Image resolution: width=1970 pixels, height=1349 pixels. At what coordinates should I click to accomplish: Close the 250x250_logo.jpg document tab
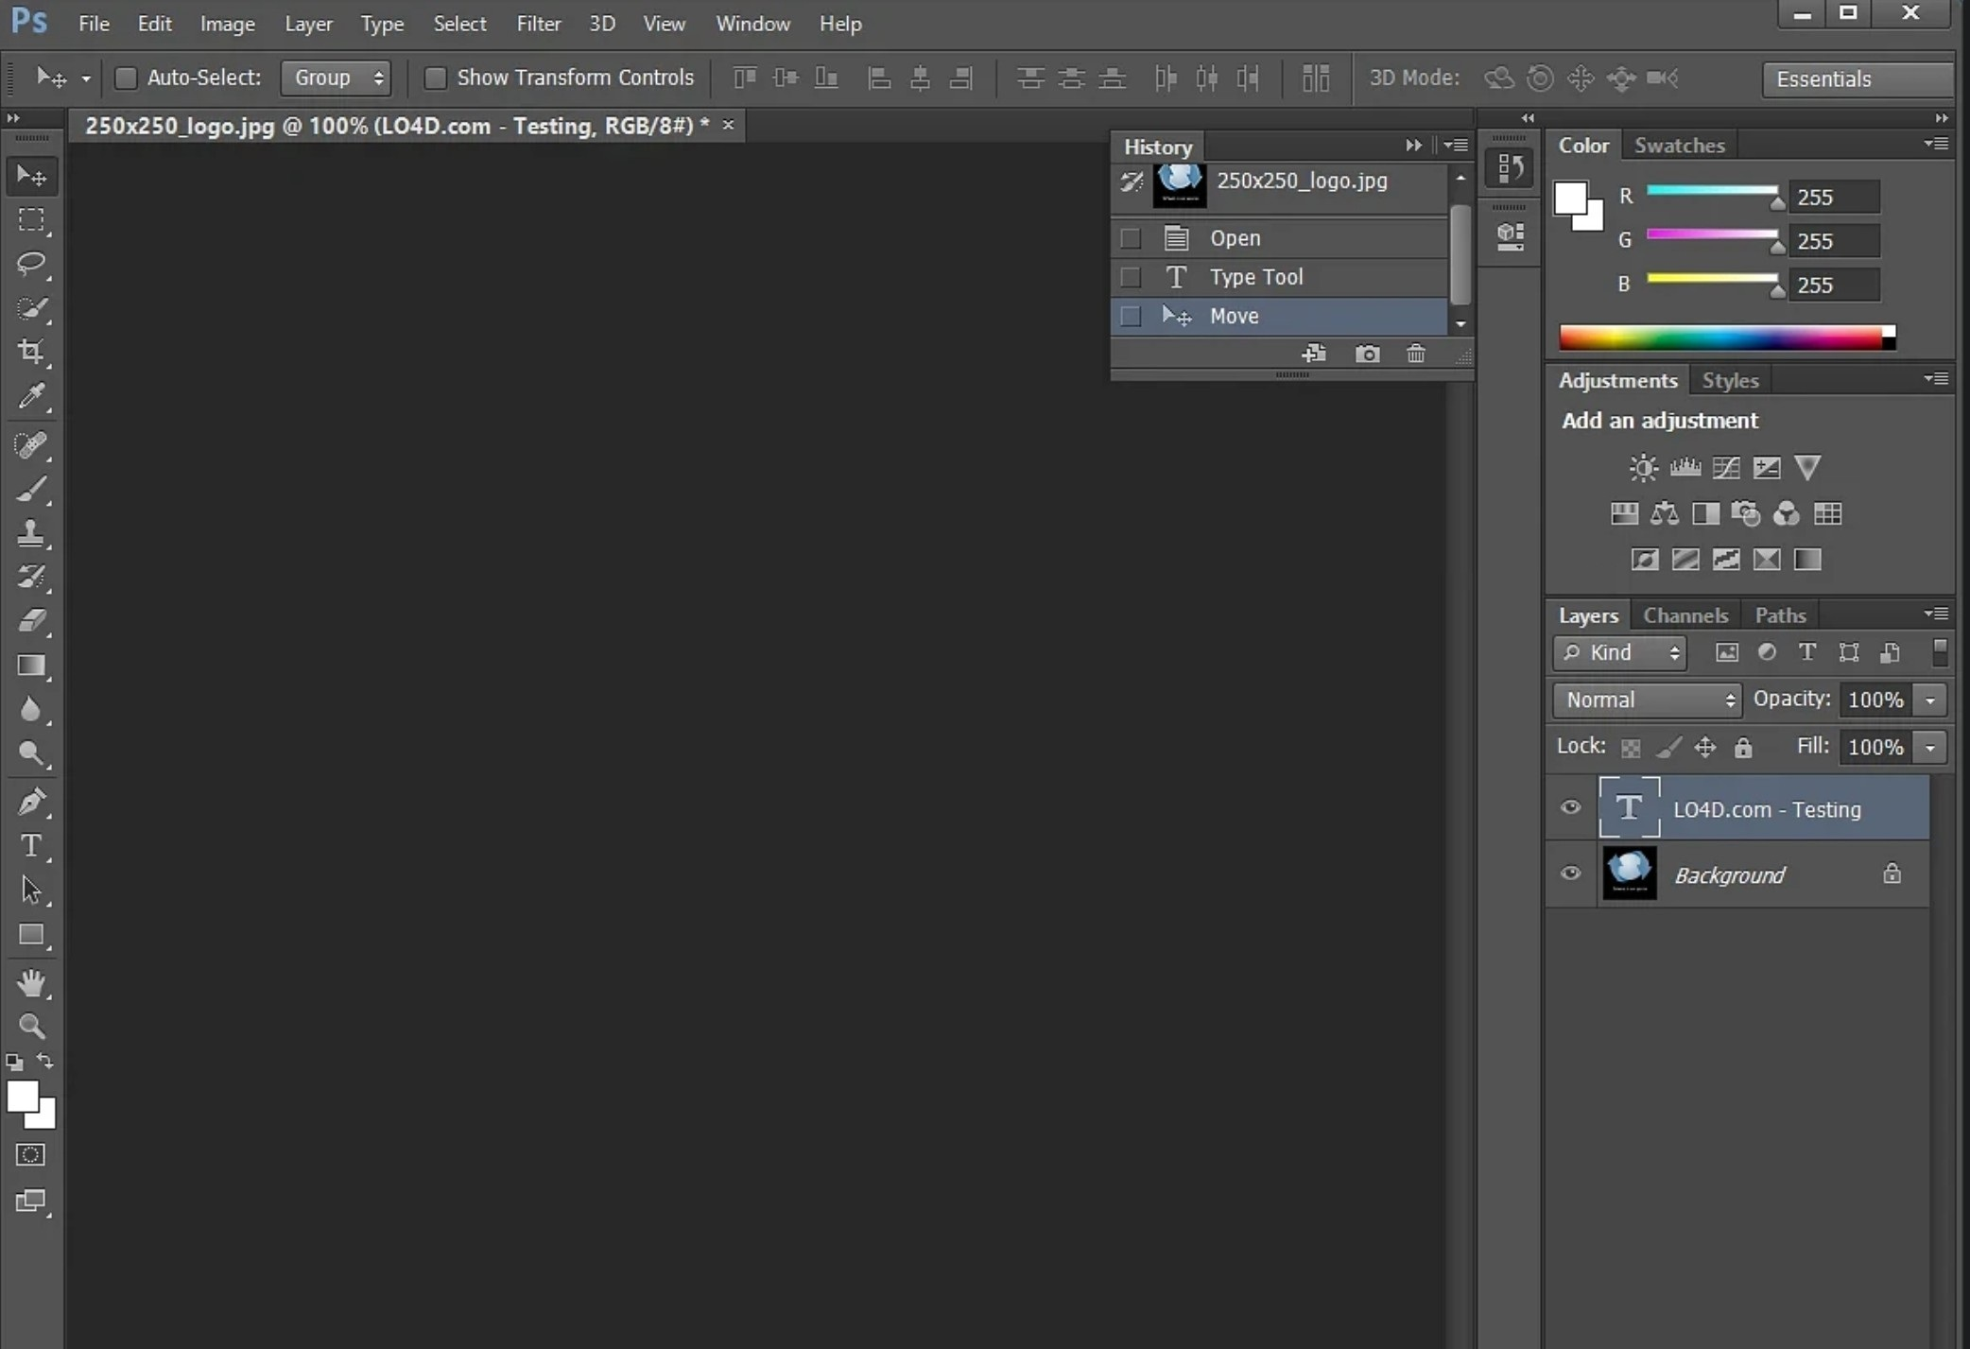(728, 125)
